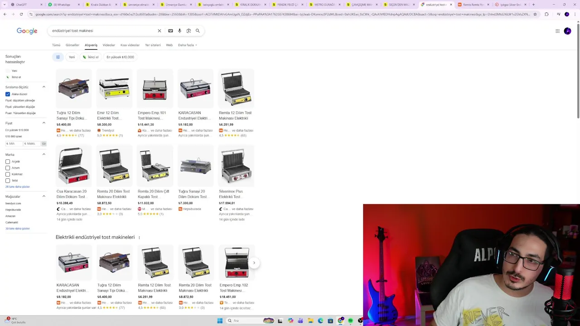This screenshot has height=326, width=580.
Task: Clear the search box with the X icon
Action: click(x=159, y=31)
